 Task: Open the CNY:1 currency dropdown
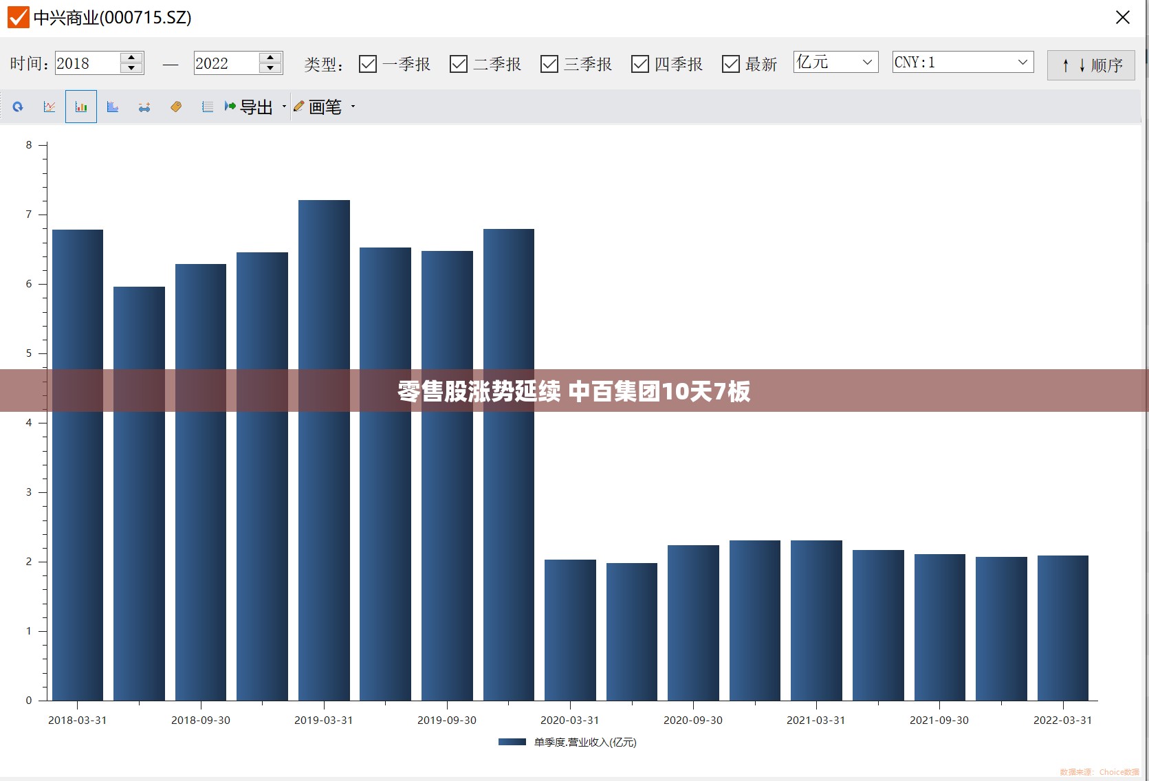tap(963, 62)
